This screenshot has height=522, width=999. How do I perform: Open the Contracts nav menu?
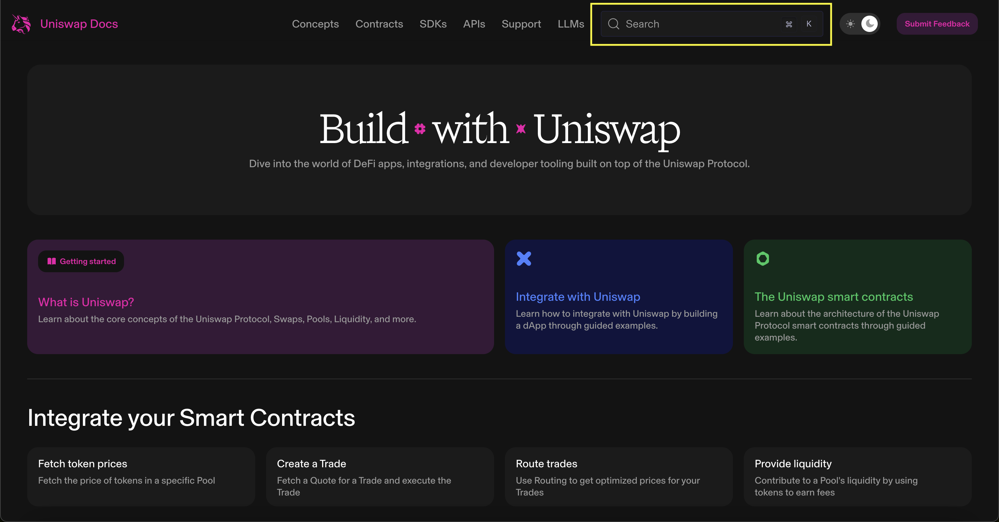(379, 24)
